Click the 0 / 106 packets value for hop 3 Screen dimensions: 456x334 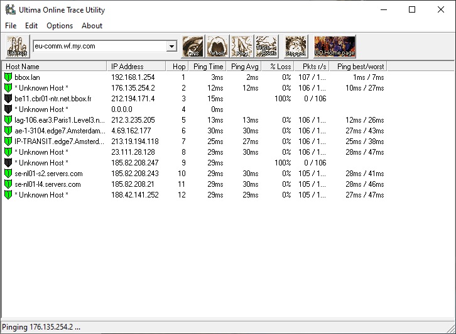click(315, 99)
